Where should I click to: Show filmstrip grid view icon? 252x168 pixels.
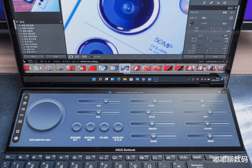click(42, 61)
